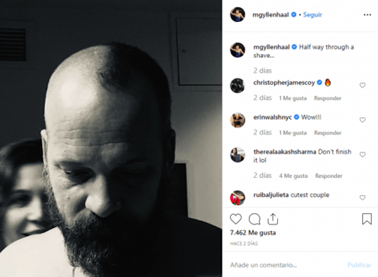378x277 pixels.
Task: Reply to erinwalshnyc's comment
Action: coord(327,133)
